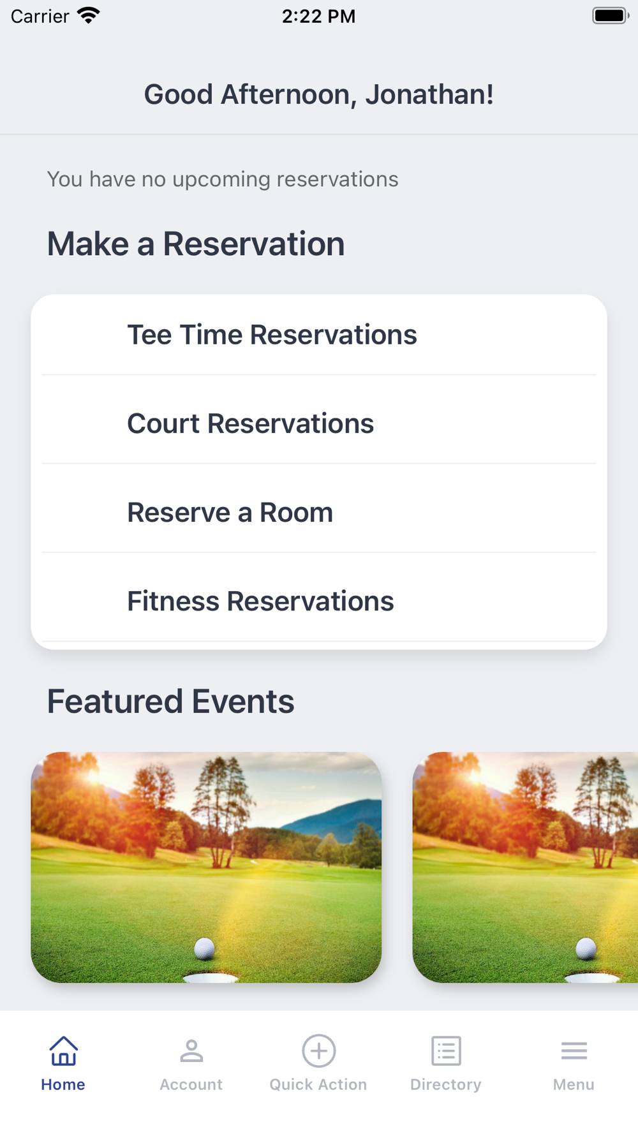Go to the Directory tab label
Viewport: 638px width, 1134px height.
446,1084
